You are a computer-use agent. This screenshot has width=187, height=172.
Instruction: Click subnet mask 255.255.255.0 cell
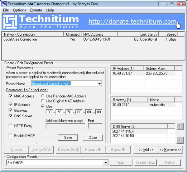[156, 73]
